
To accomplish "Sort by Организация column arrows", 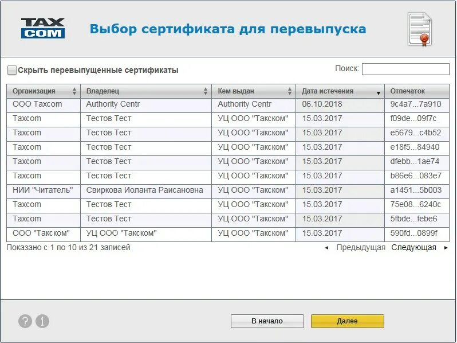I will [x=74, y=91].
